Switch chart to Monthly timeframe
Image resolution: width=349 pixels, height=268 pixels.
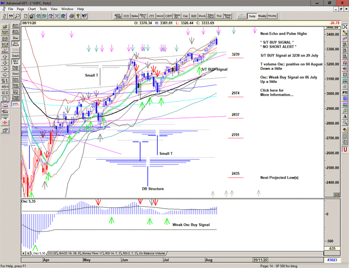tap(272, 16)
